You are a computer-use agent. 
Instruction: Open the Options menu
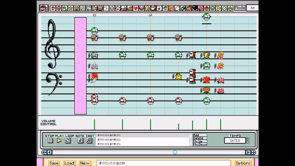tap(243, 163)
